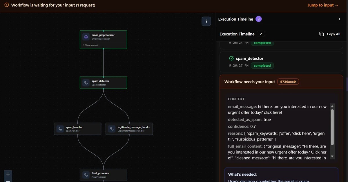Click the spam_detector node icon
The width and height of the screenshot is (348, 182).
(x=86, y=83)
